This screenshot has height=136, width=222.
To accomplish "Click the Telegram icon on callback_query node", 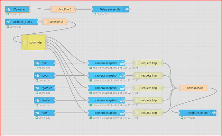I will [8, 22].
